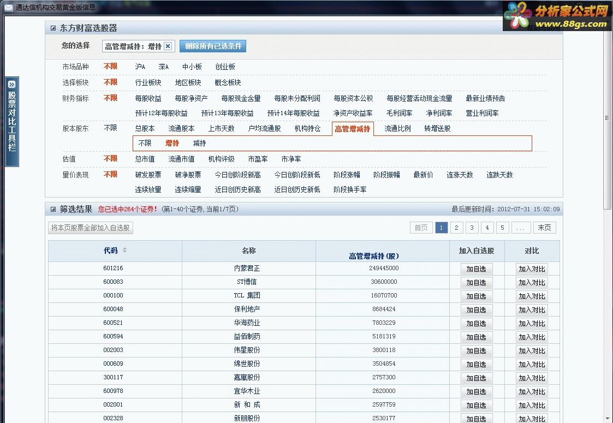Jump to 末页 last page
The height and width of the screenshot is (423, 613).
click(545, 228)
